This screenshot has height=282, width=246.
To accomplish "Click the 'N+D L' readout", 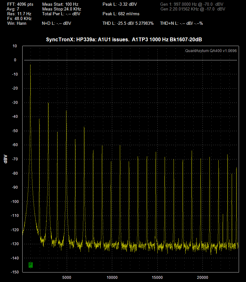I will pyautogui.click(x=57, y=23).
